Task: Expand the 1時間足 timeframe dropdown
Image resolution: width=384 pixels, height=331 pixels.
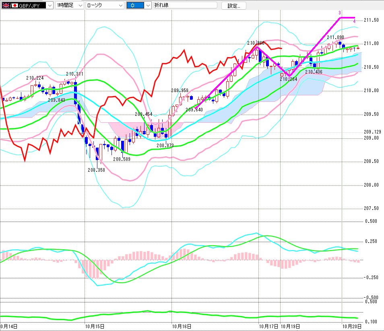Action: pyautogui.click(x=70, y=5)
